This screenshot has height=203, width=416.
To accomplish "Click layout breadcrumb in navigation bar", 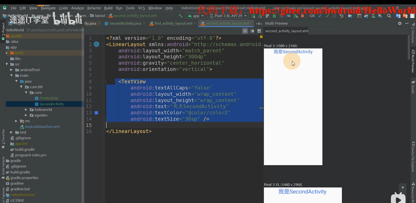I will tap(100, 16).
